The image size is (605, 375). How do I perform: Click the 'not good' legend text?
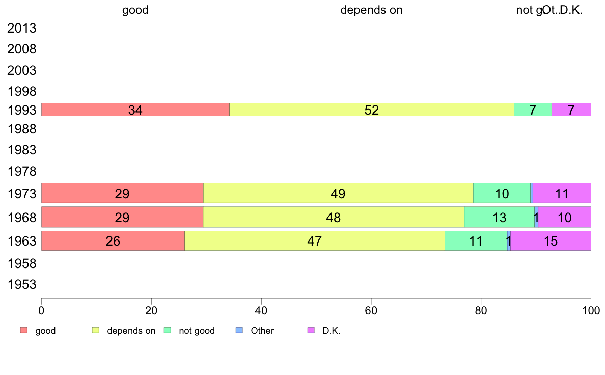point(197,331)
